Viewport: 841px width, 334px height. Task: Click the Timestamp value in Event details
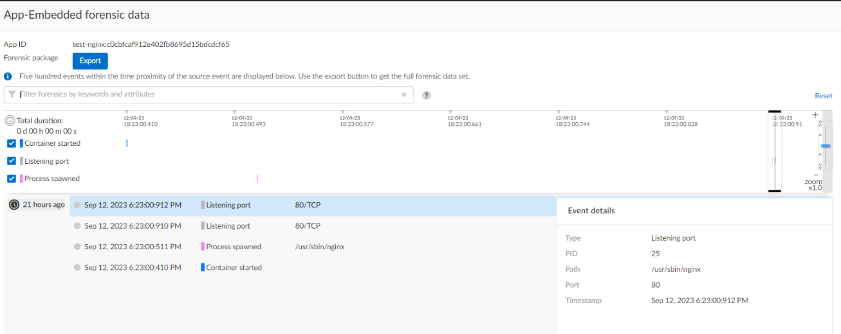(x=699, y=301)
